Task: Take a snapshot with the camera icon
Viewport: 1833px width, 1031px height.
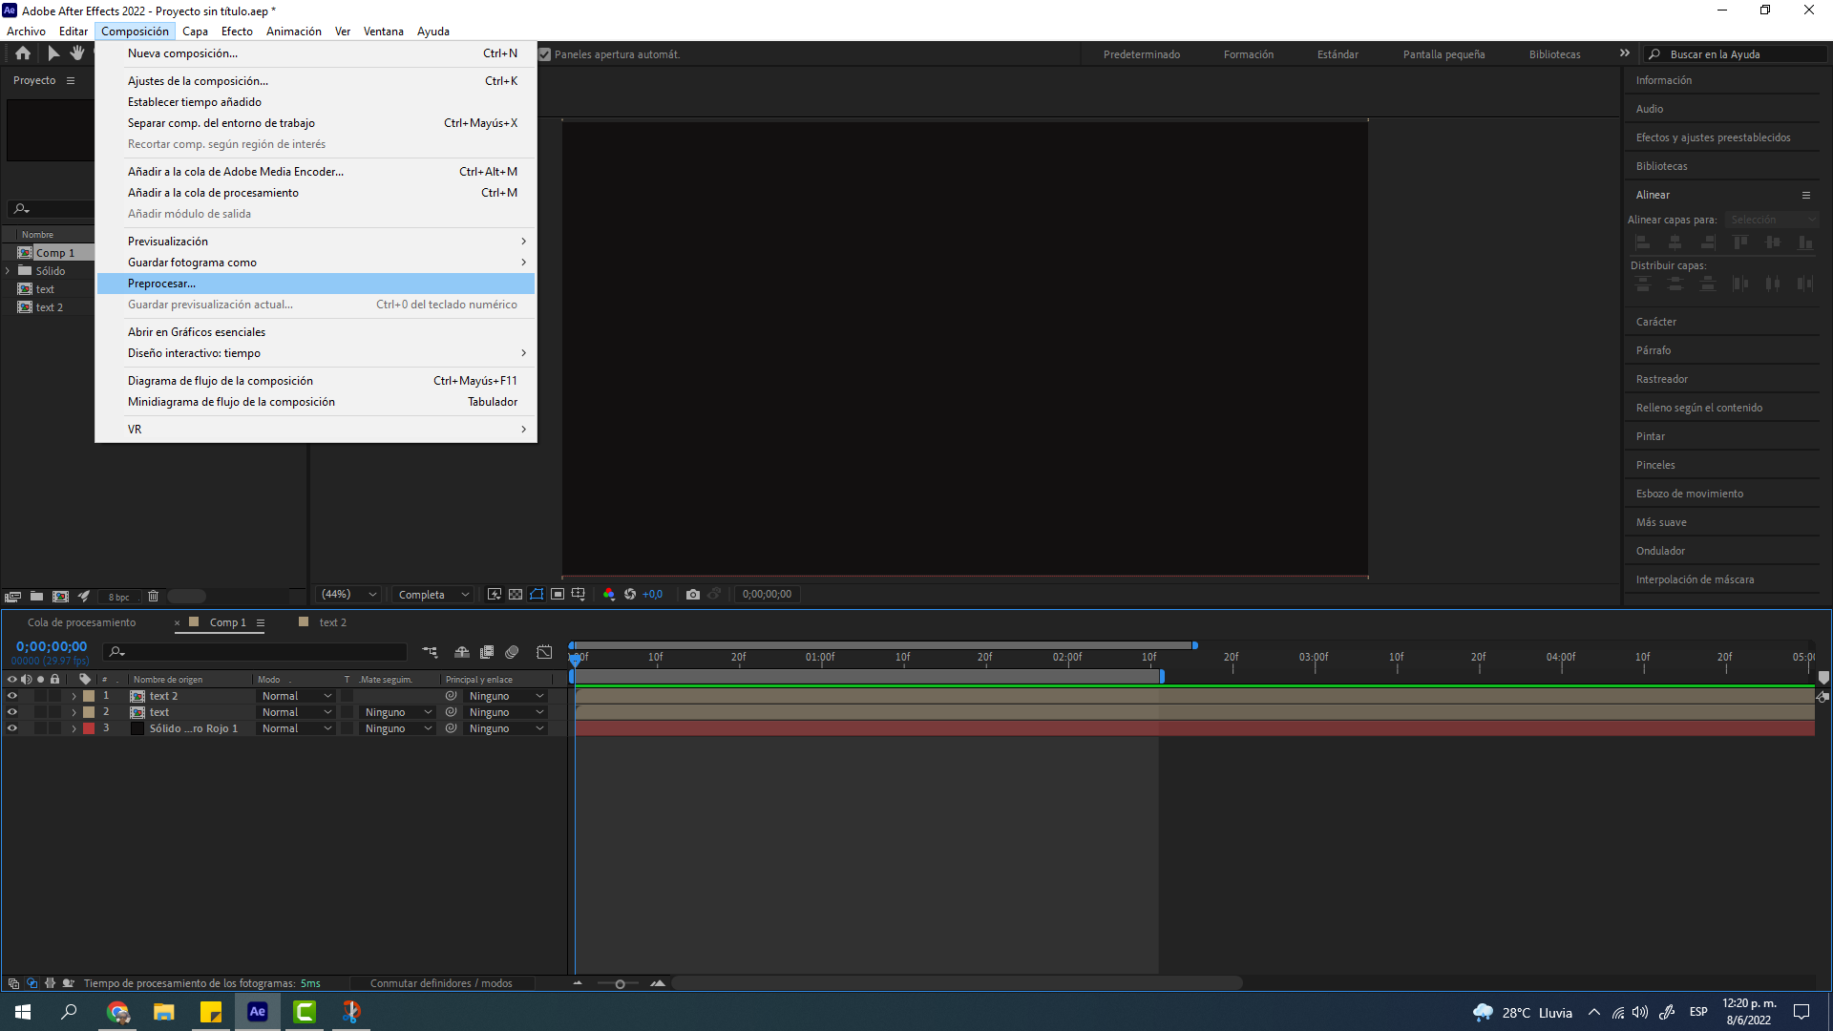Action: (x=693, y=594)
